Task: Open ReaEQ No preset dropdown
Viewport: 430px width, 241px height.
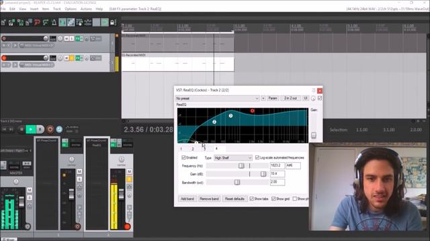Action: click(x=217, y=98)
